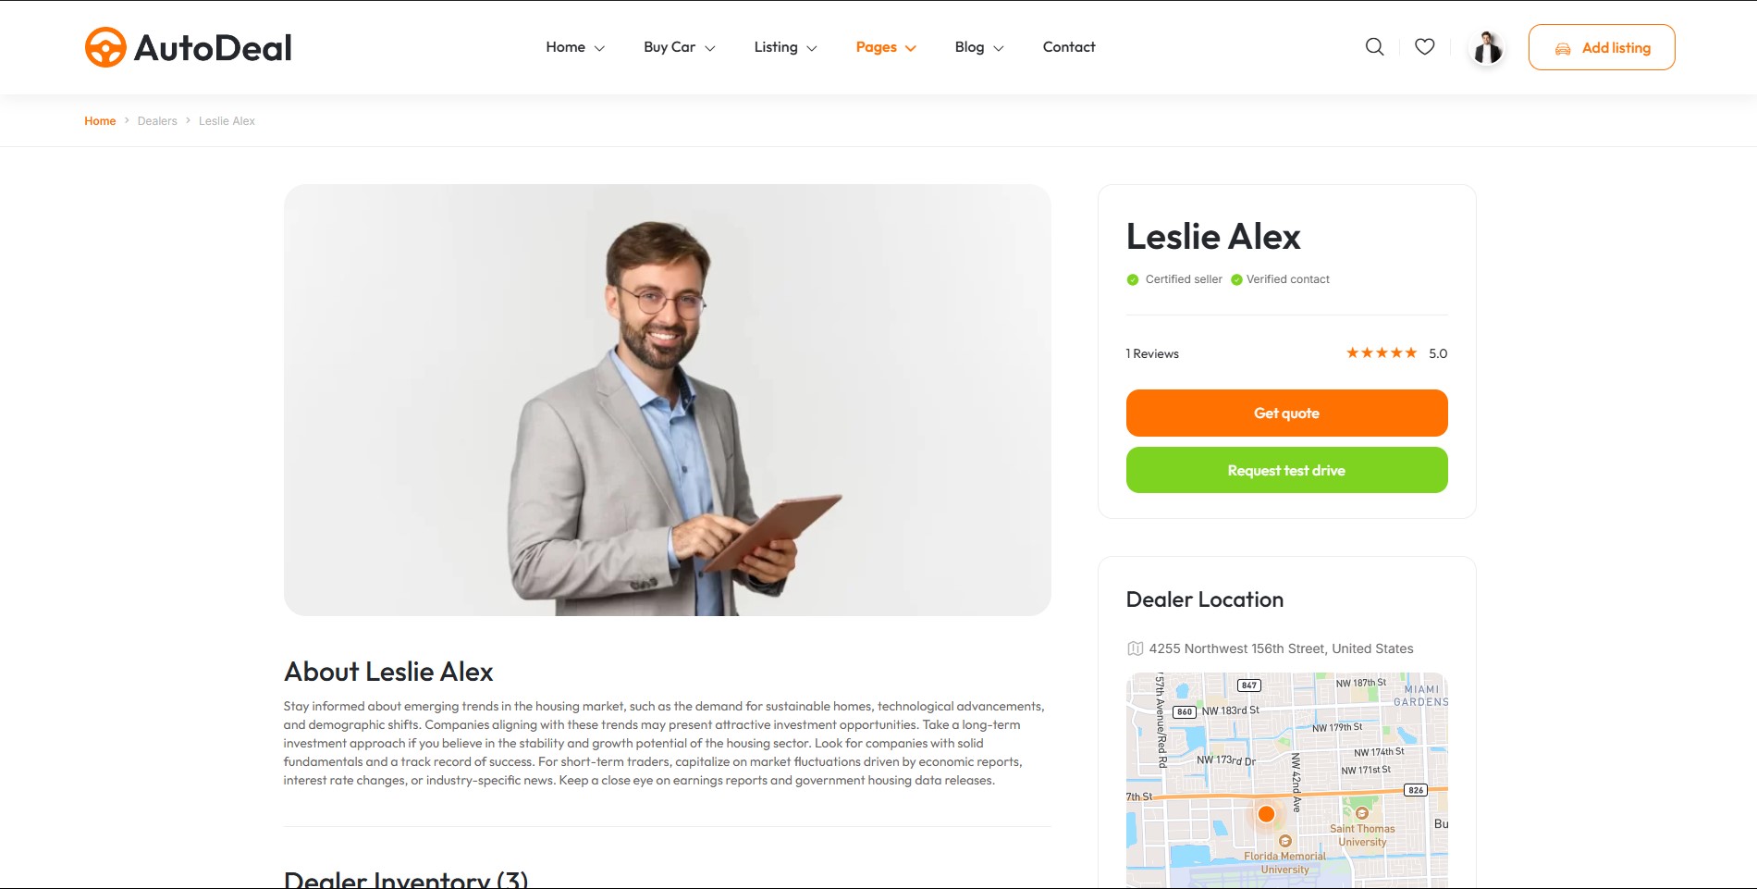This screenshot has height=889, width=1757.
Task: Click the Get quote button
Action: point(1286,413)
